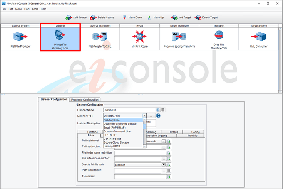Click icon beside Path to file/folder field
This screenshot has width=283, height=189.
coord(169,170)
